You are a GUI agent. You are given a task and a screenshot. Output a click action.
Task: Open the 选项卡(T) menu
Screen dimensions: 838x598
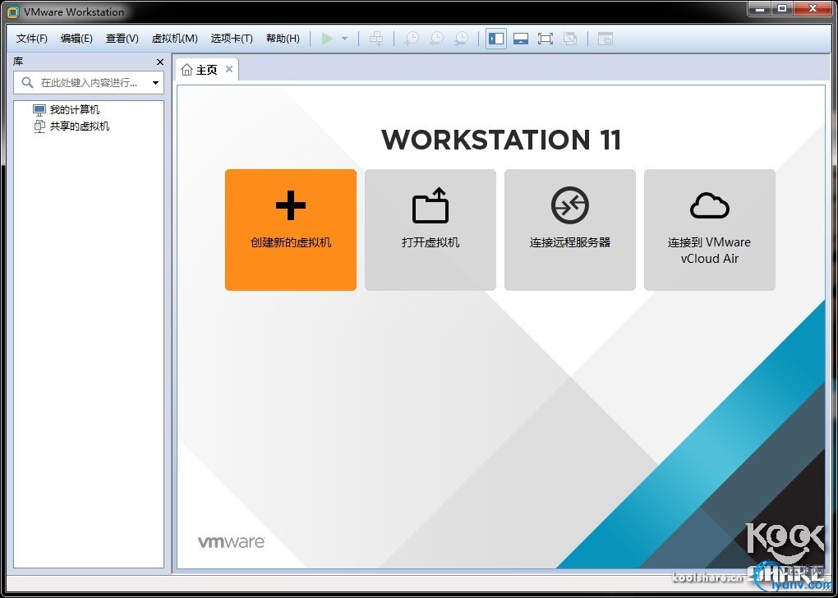coord(232,39)
